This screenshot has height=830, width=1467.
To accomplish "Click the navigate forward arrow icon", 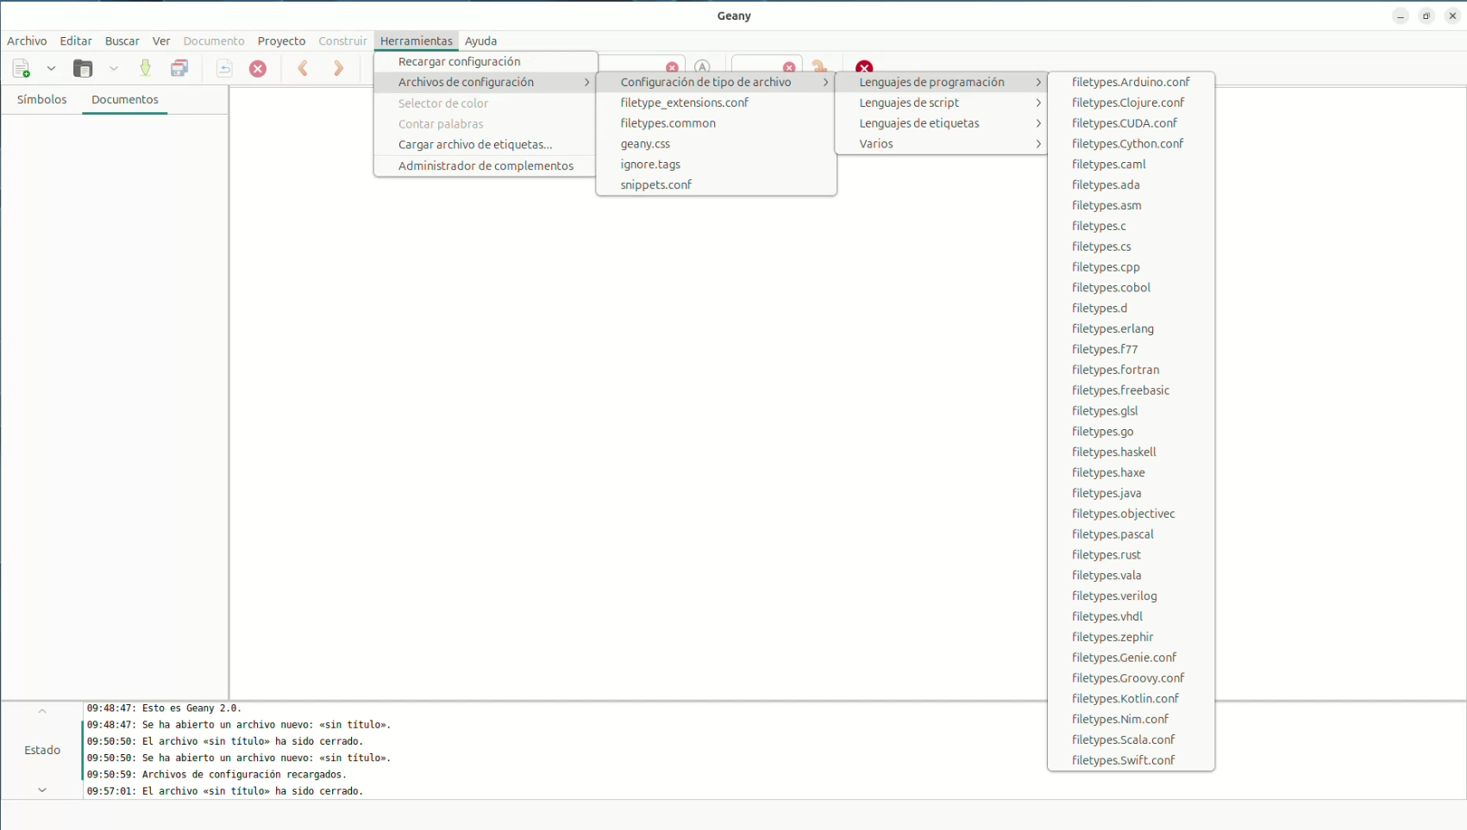I will (x=338, y=69).
